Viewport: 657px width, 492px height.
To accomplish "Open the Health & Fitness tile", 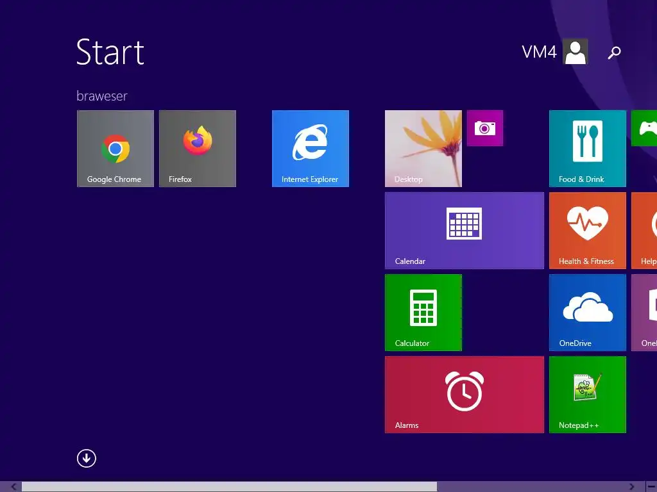I will 588,231.
